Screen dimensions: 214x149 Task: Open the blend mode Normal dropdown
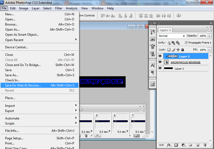coord(172,36)
